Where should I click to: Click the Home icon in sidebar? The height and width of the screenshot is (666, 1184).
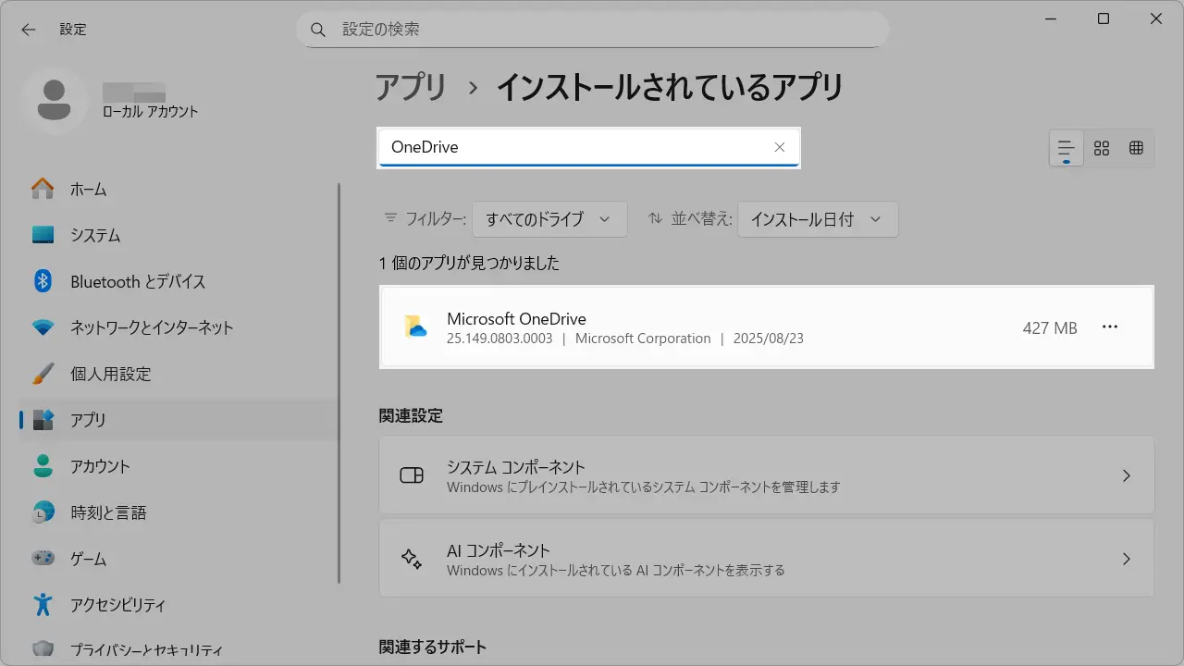(43, 189)
